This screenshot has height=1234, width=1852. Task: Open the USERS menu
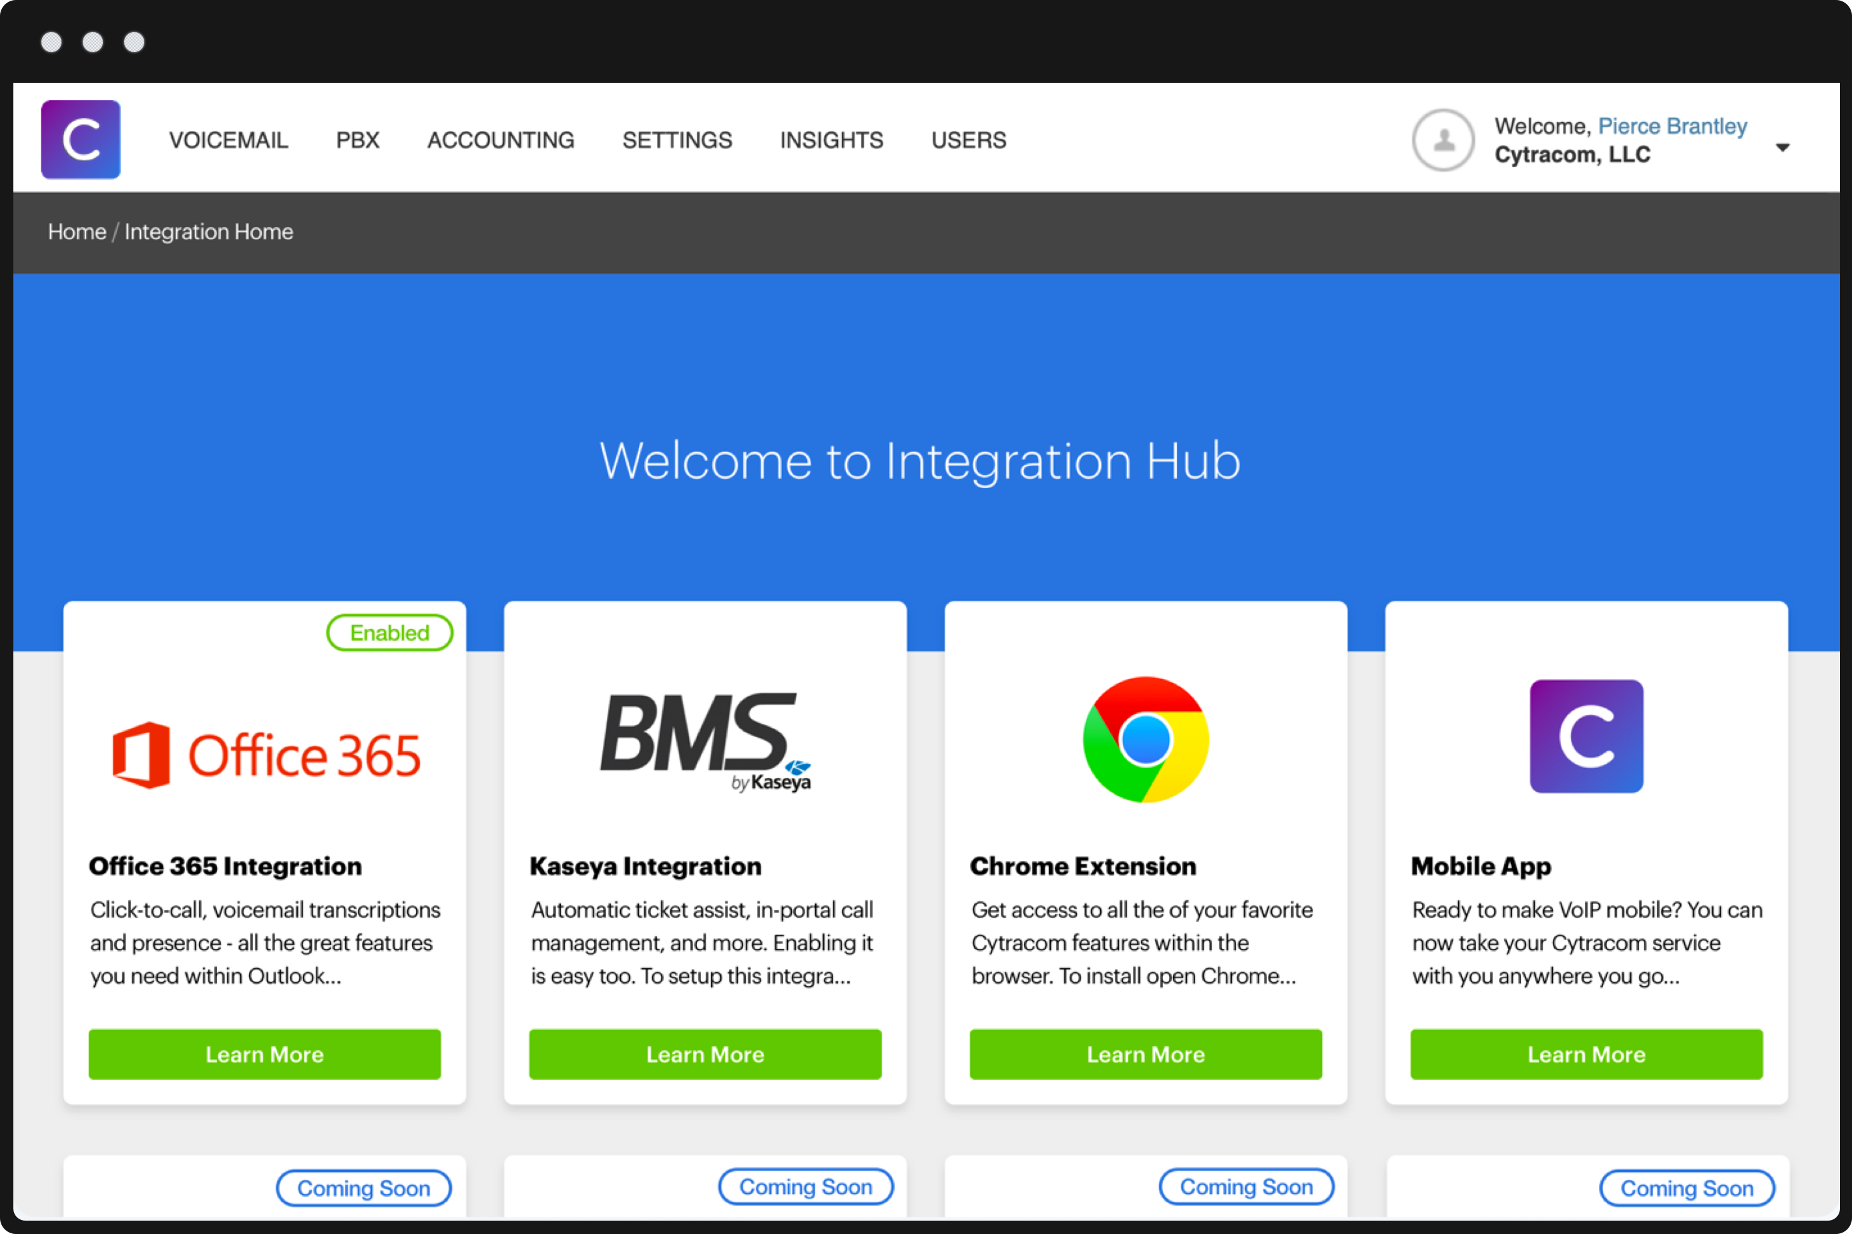tap(969, 140)
